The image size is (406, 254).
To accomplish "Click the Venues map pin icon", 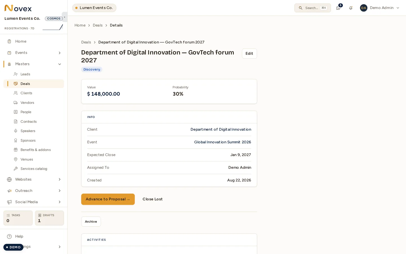I will click(16, 159).
